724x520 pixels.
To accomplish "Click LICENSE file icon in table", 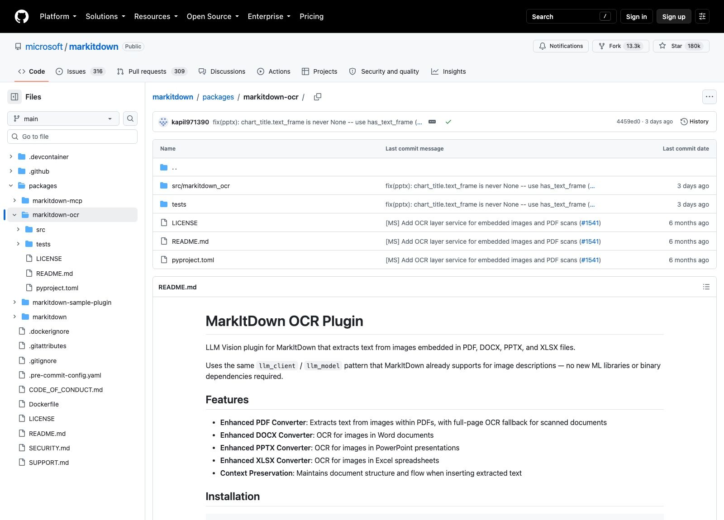I will point(164,223).
